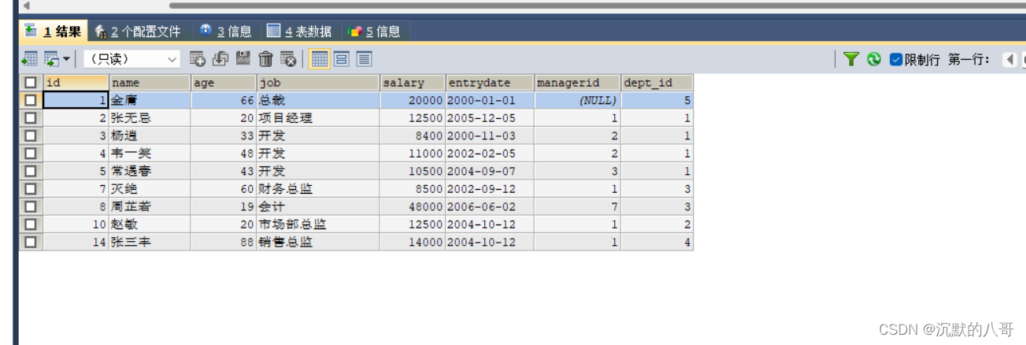Select the job cell 会计
Image resolution: width=1026 pixels, height=345 pixels.
(317, 206)
